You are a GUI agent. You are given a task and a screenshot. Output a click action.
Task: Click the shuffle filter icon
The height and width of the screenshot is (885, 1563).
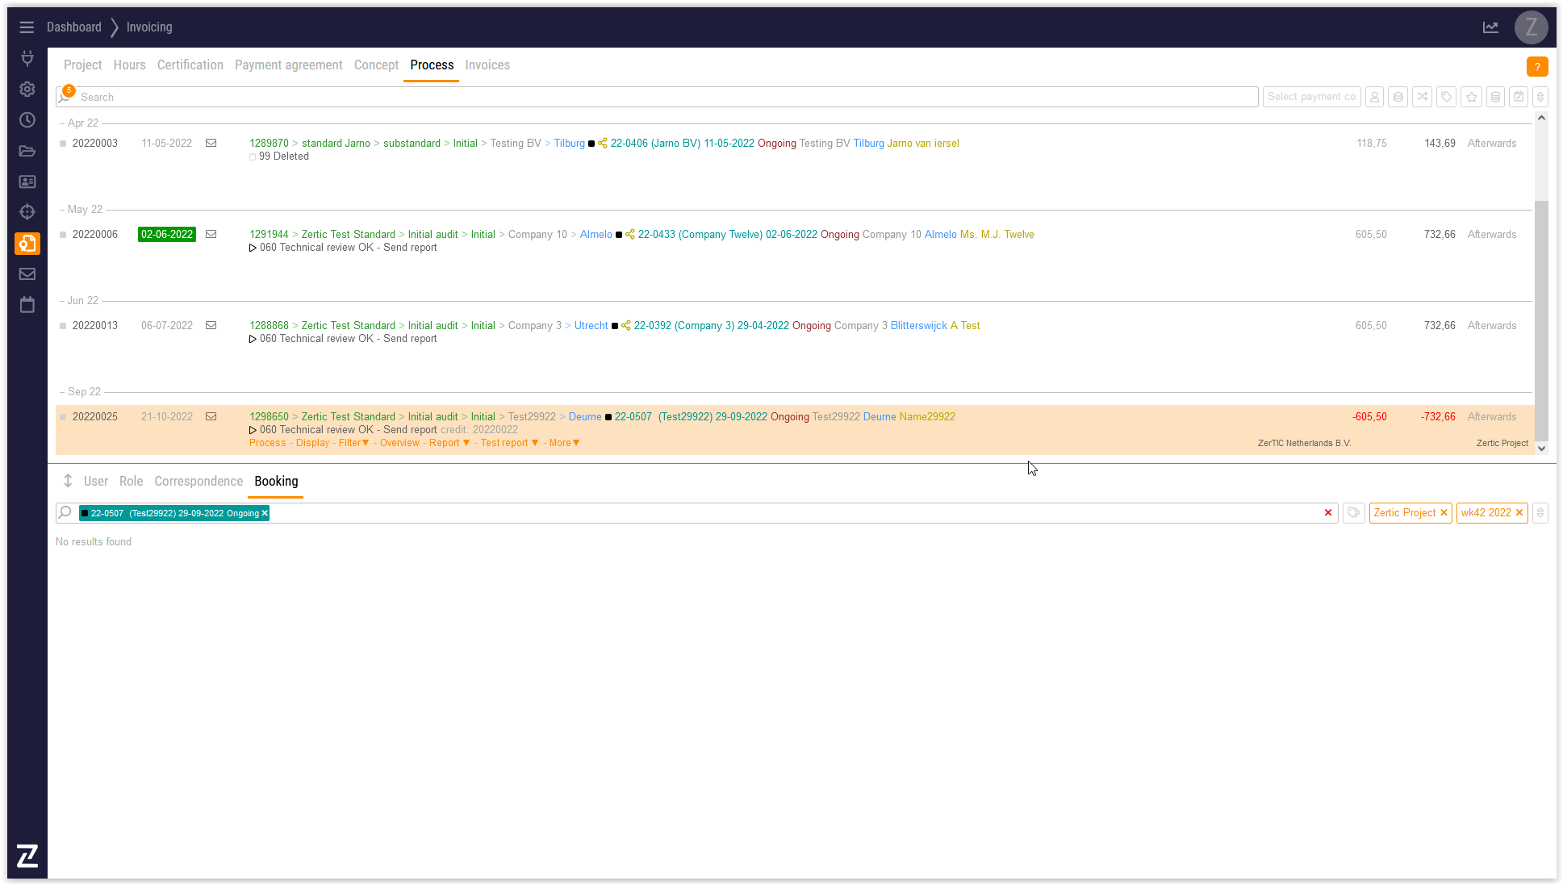(1422, 97)
